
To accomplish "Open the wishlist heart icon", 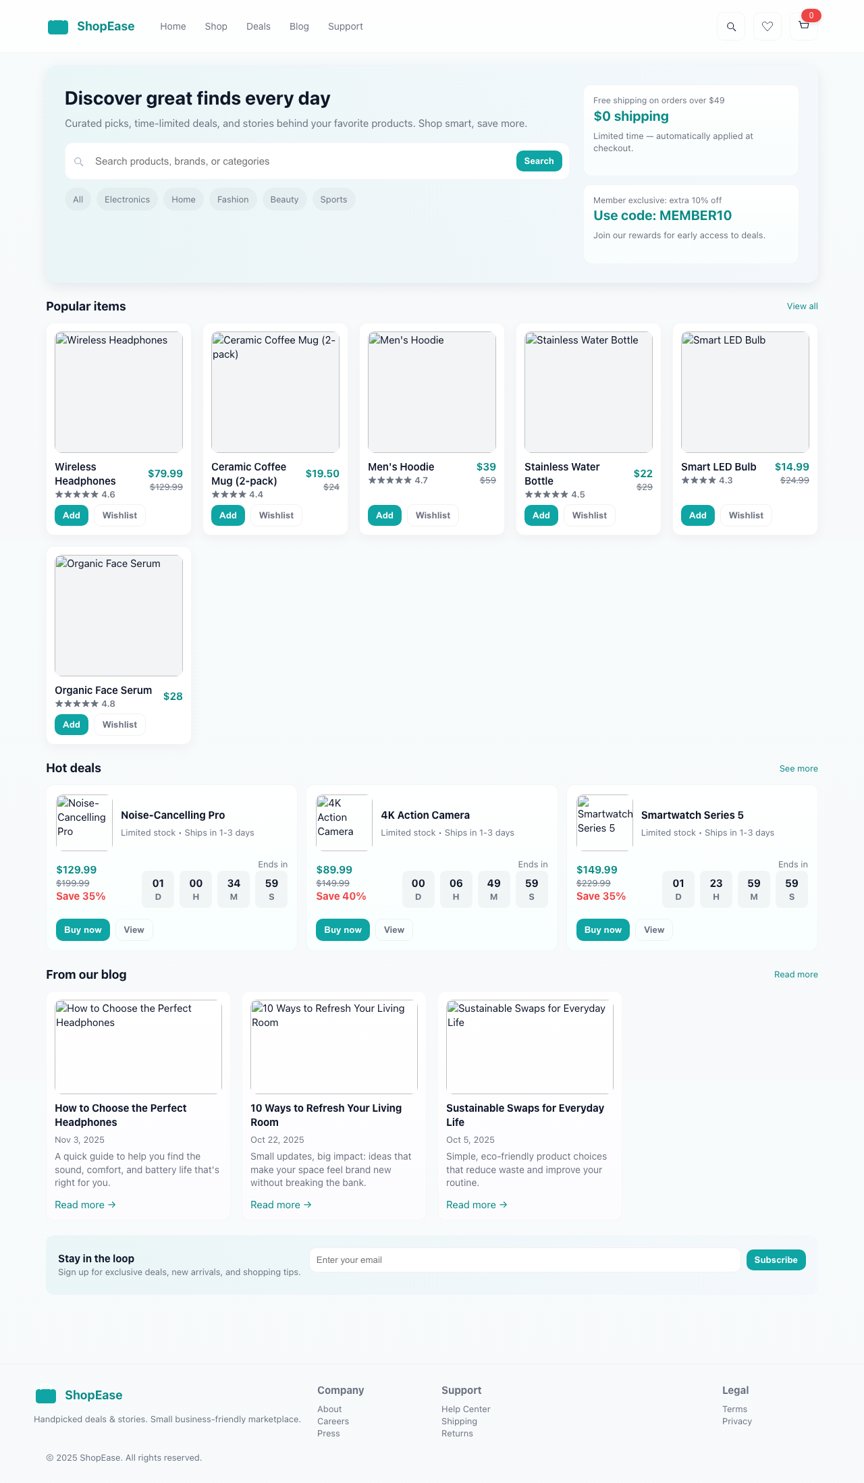I will (x=767, y=26).
